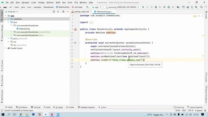Open the Build tool window

tap(47, 107)
